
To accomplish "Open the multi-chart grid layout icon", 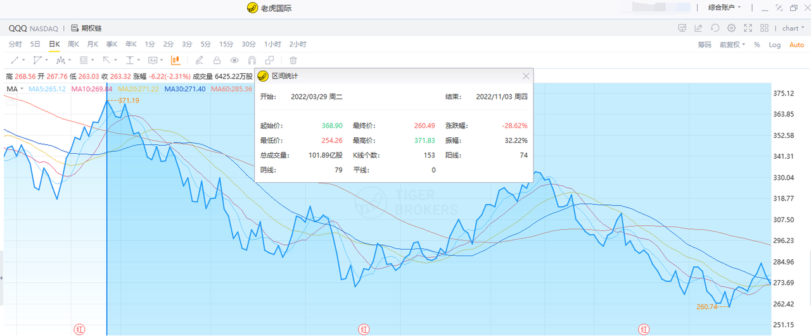I will tap(765, 28).
